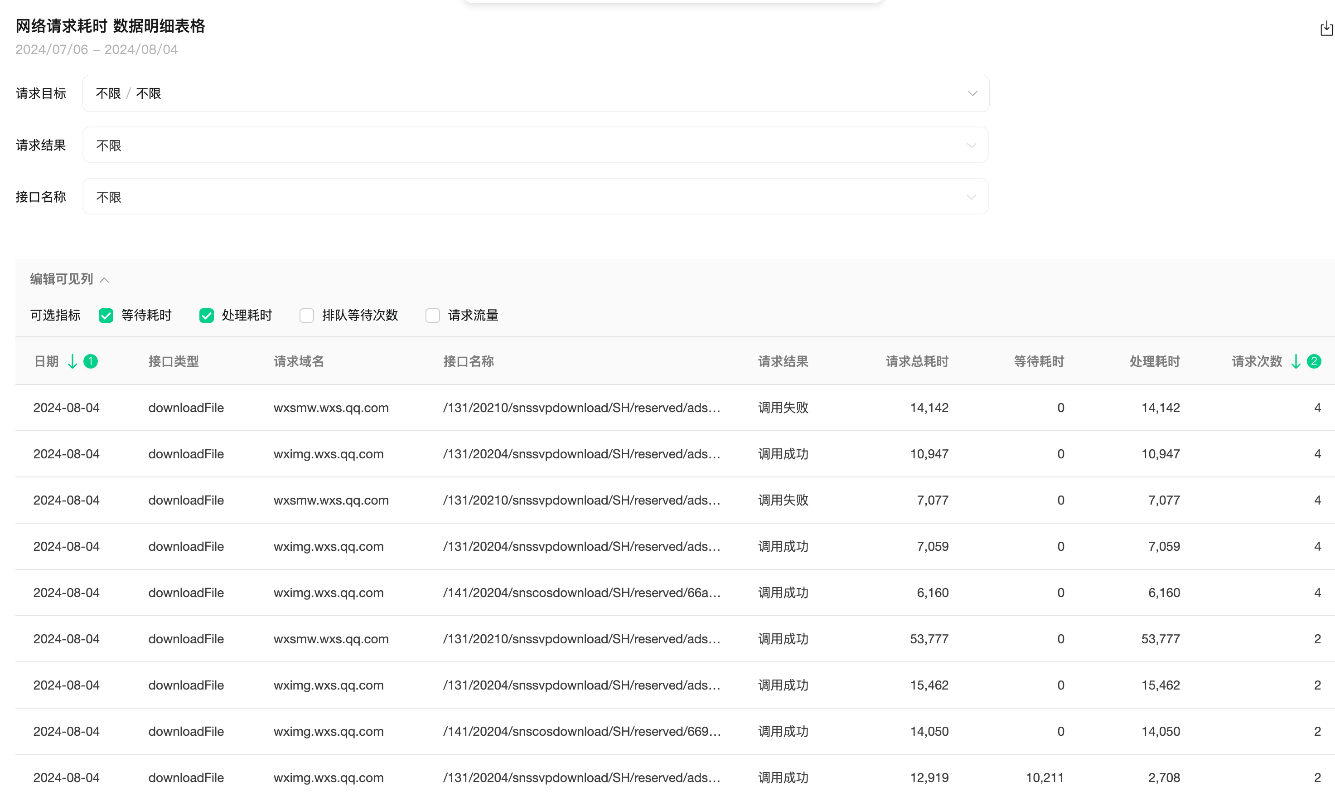Enable the 排队等待次数 checkbox
Image resolution: width=1335 pixels, height=797 pixels.
tap(306, 315)
